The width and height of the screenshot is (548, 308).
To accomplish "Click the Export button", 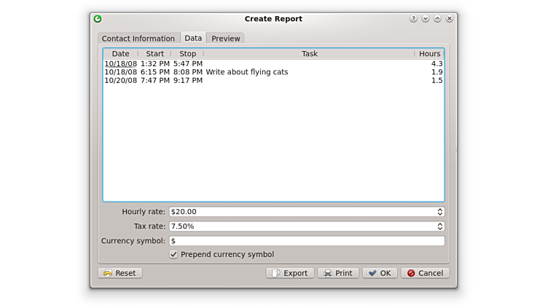I will click(x=290, y=273).
